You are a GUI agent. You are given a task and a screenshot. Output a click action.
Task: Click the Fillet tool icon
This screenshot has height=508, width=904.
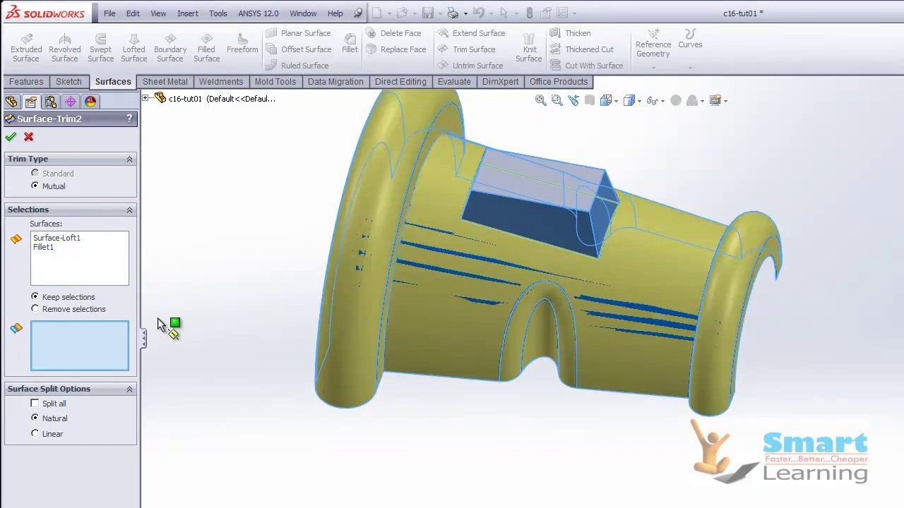pos(350,44)
